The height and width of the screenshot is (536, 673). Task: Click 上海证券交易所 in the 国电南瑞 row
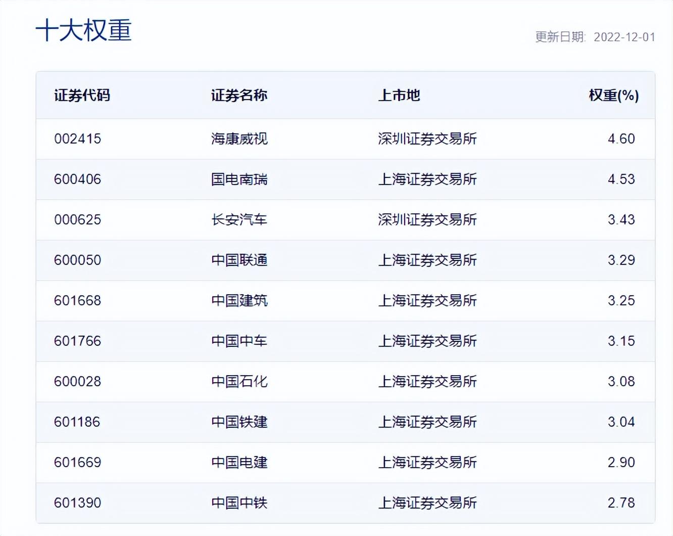click(427, 179)
